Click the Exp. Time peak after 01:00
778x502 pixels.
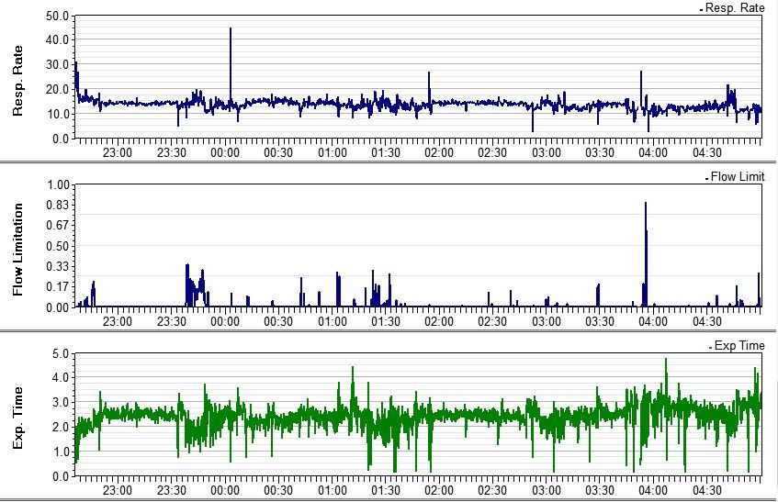[x=353, y=370]
